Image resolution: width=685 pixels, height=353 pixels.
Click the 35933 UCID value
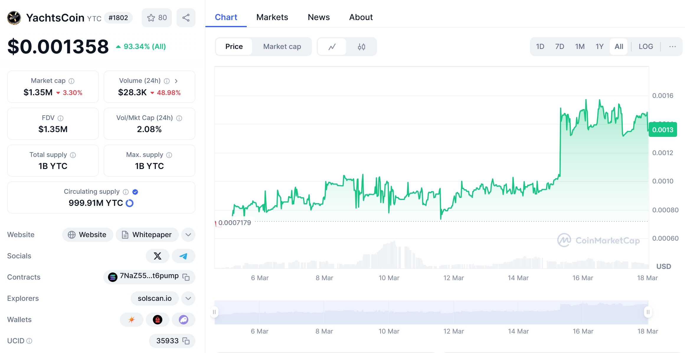pos(167,341)
